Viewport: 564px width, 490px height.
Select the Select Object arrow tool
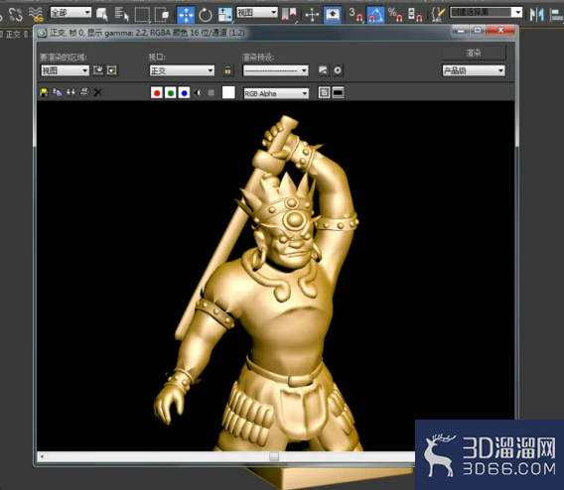[102, 15]
